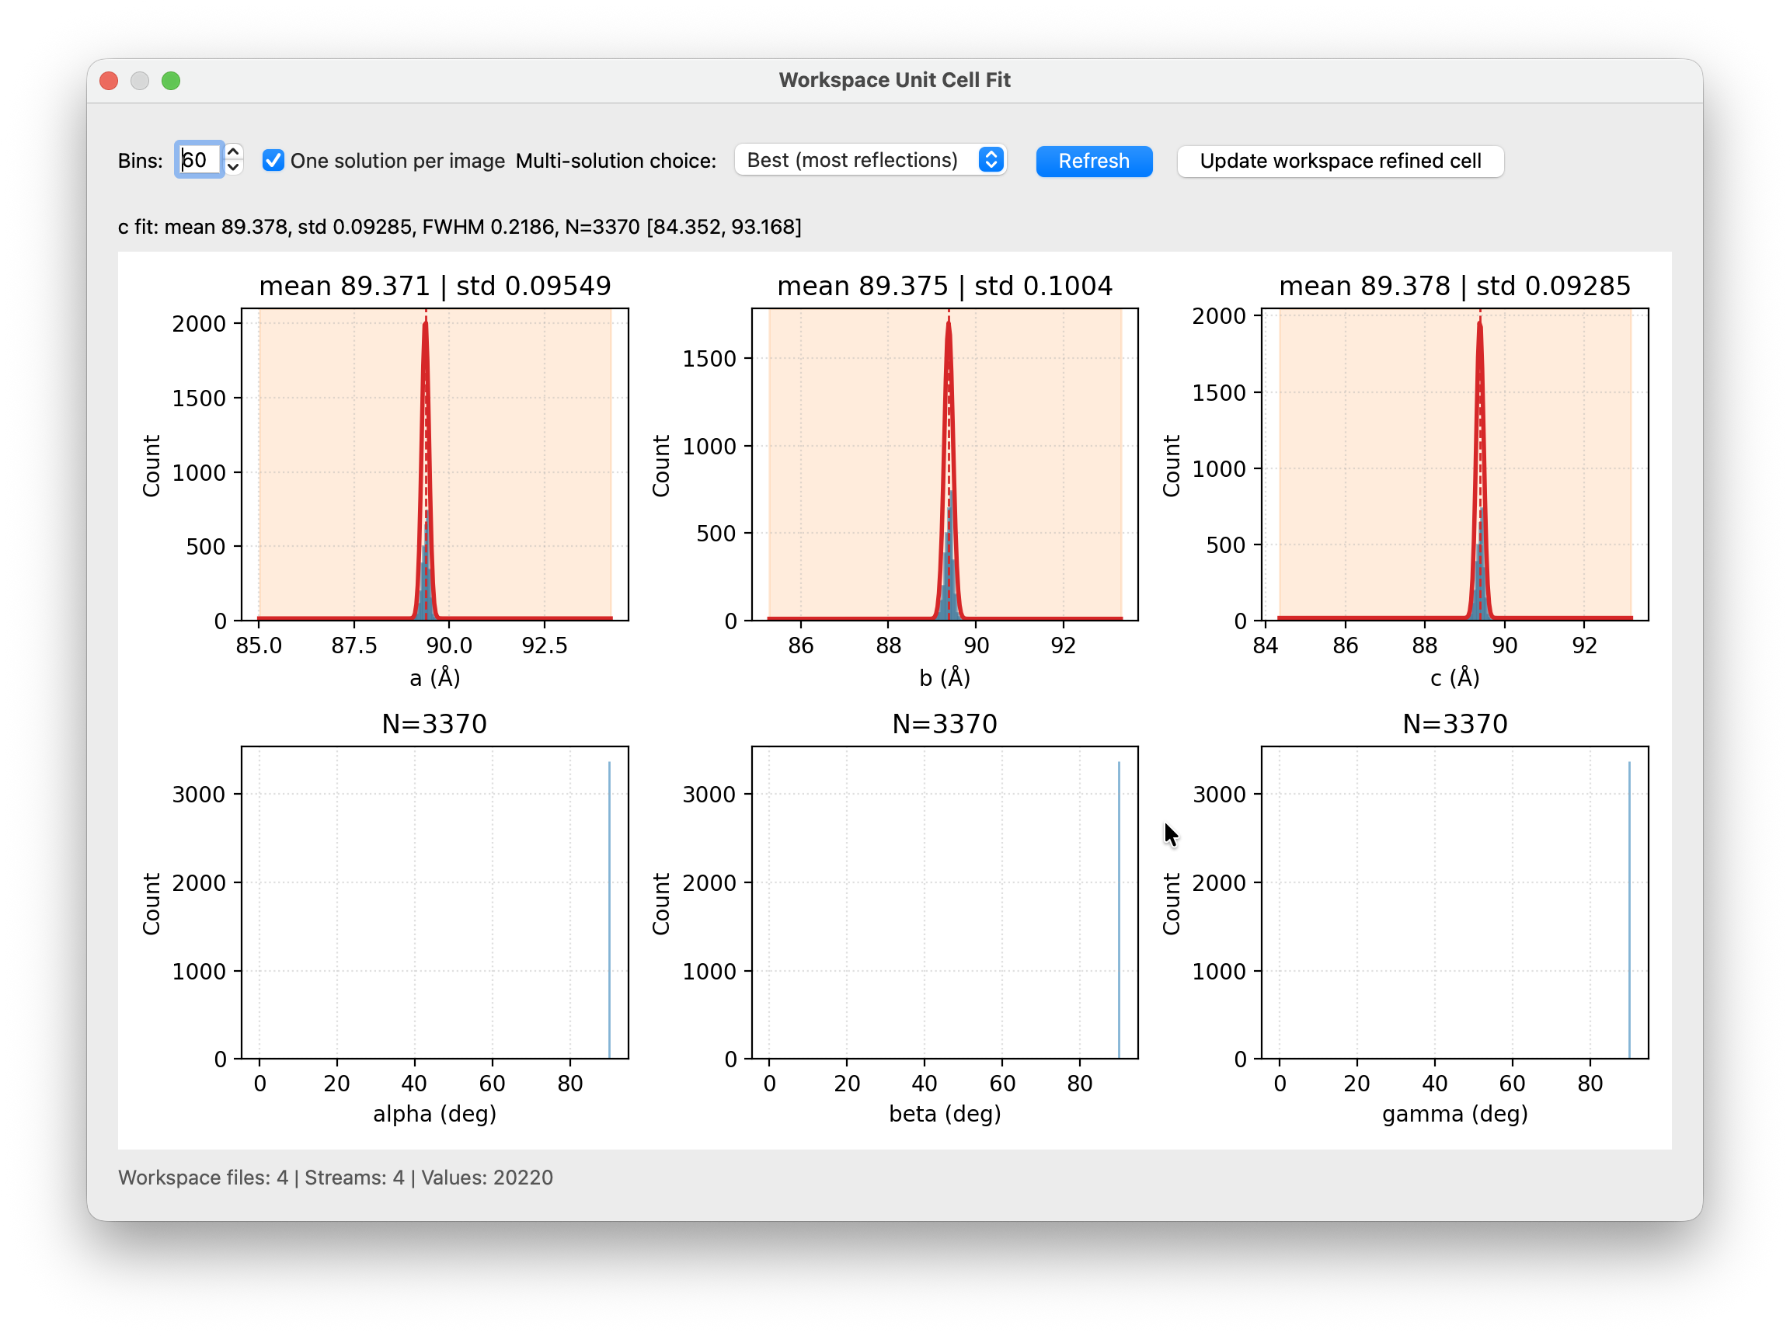This screenshot has width=1790, height=1336.
Task: Click the Refresh button
Action: click(x=1093, y=161)
